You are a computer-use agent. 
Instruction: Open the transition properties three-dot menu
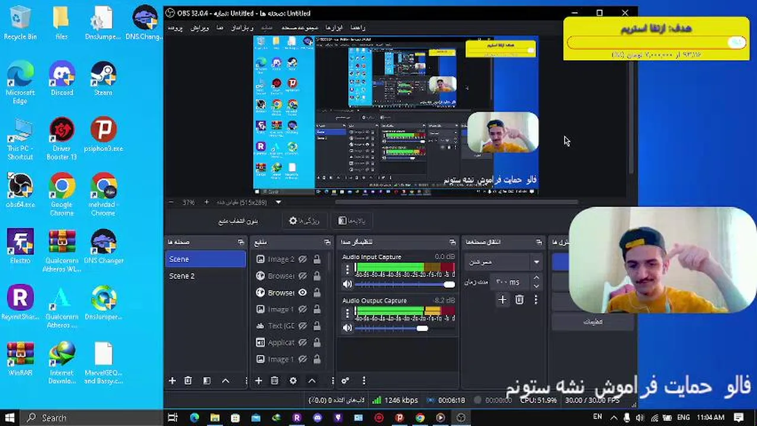(x=535, y=300)
